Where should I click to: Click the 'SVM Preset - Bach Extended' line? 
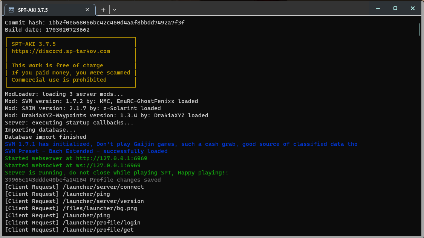(x=86, y=152)
